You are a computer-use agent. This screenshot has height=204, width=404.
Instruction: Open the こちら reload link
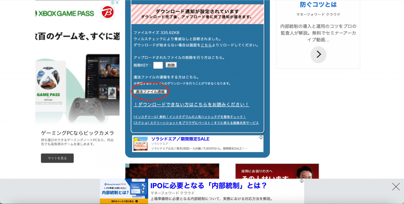tap(206, 45)
